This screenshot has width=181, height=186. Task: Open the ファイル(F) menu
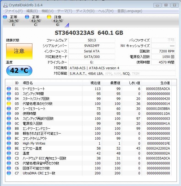tap(13, 11)
